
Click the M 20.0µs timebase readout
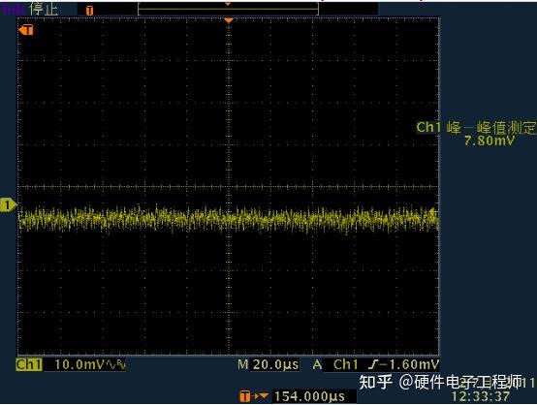[268, 364]
